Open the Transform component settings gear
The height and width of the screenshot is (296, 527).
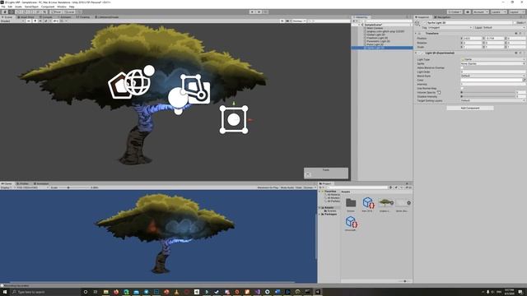[x=520, y=34]
